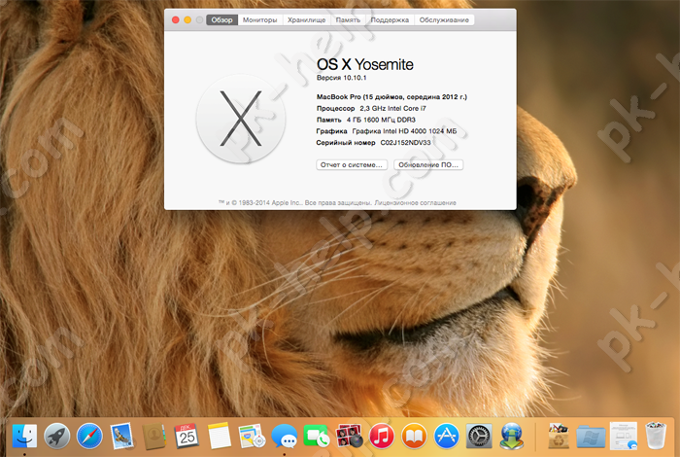Open recycle box stack in Dock
The width and height of the screenshot is (680, 457).
[559, 436]
